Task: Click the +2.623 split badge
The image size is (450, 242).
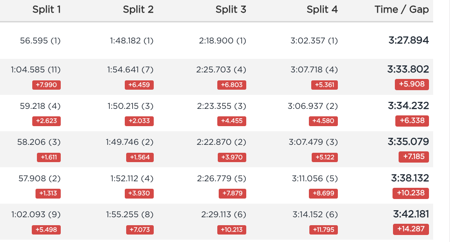Action: click(46, 121)
